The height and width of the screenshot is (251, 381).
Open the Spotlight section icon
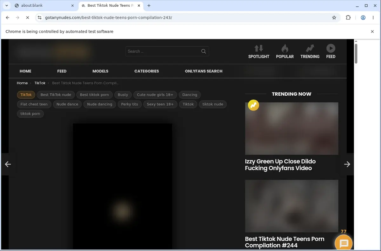point(259,48)
